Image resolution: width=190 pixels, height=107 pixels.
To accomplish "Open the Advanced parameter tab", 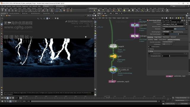I will [173, 37].
